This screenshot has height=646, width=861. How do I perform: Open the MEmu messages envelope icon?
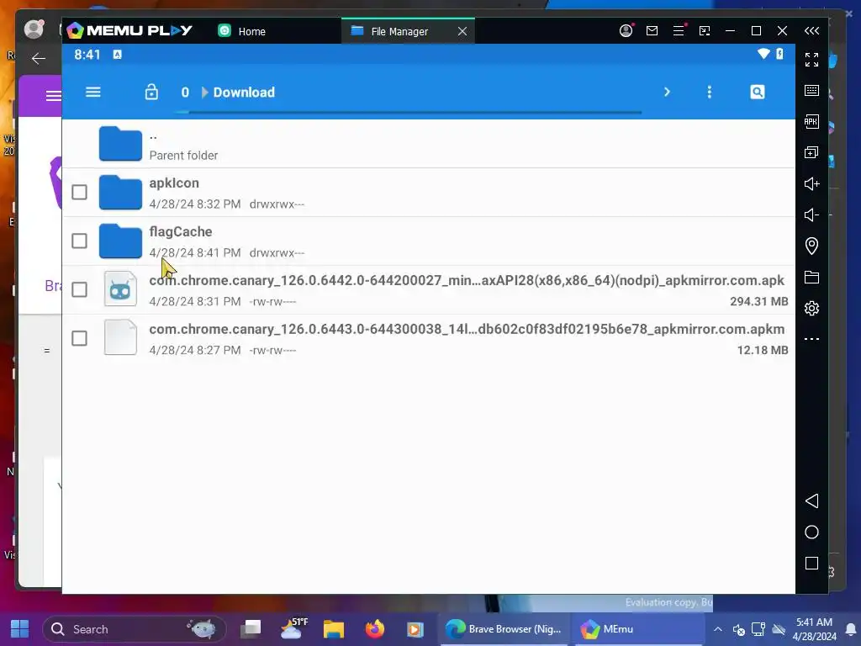pyautogui.click(x=652, y=31)
